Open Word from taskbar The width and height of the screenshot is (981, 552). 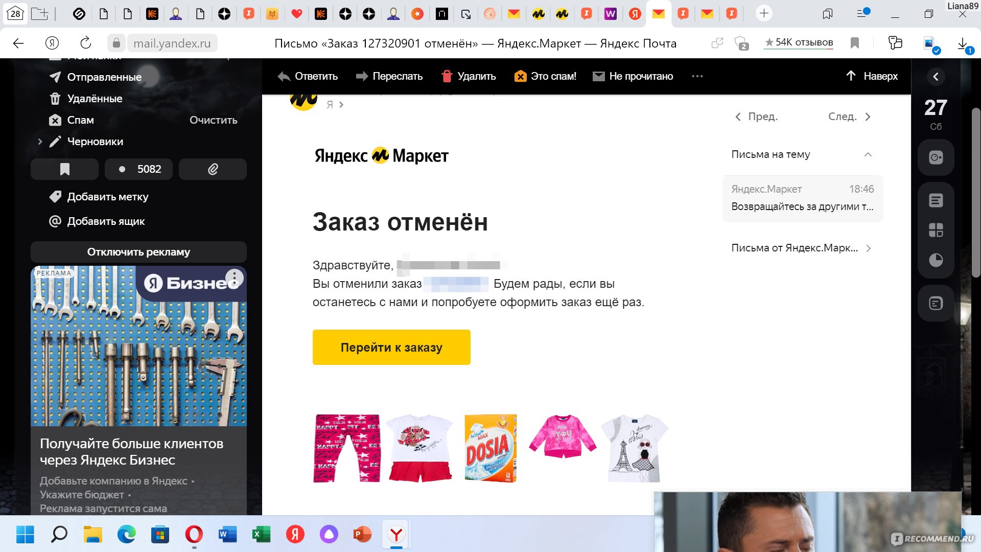(227, 535)
